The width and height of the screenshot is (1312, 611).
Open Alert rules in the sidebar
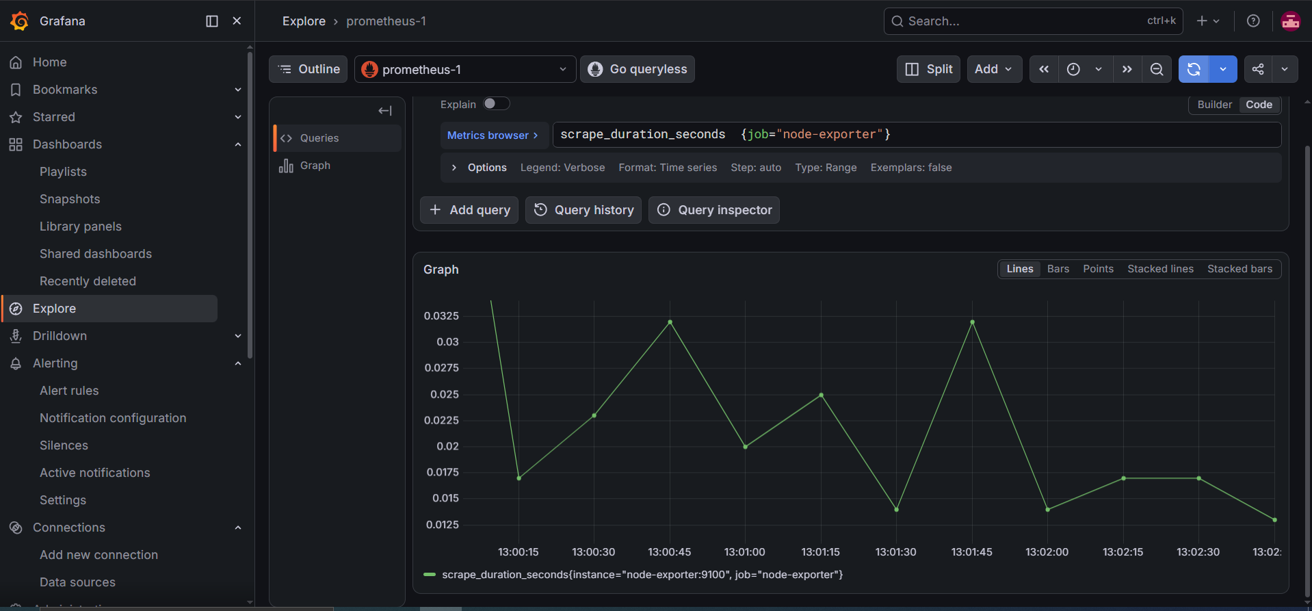pos(69,391)
